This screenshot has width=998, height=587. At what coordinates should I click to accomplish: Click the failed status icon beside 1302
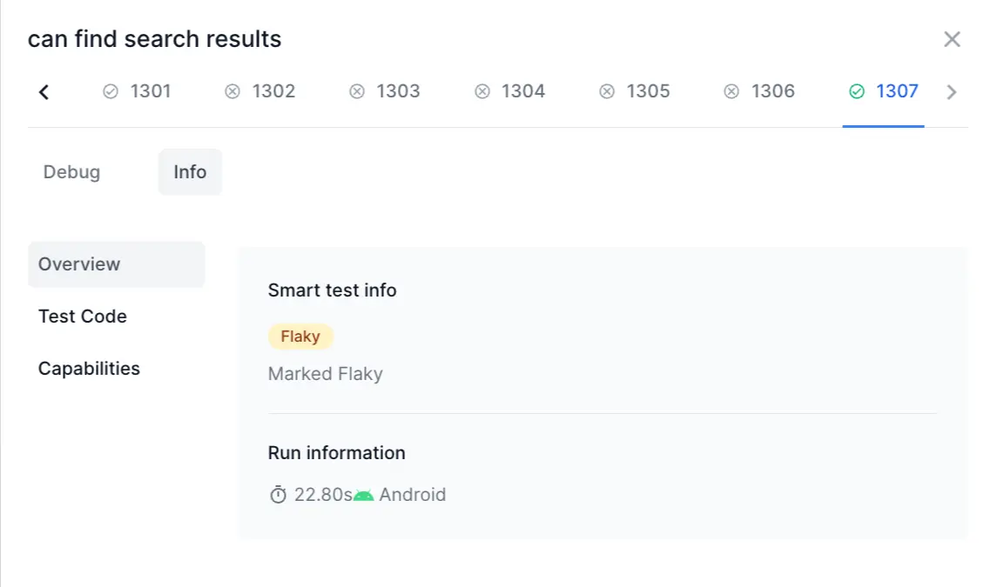pyautogui.click(x=233, y=91)
